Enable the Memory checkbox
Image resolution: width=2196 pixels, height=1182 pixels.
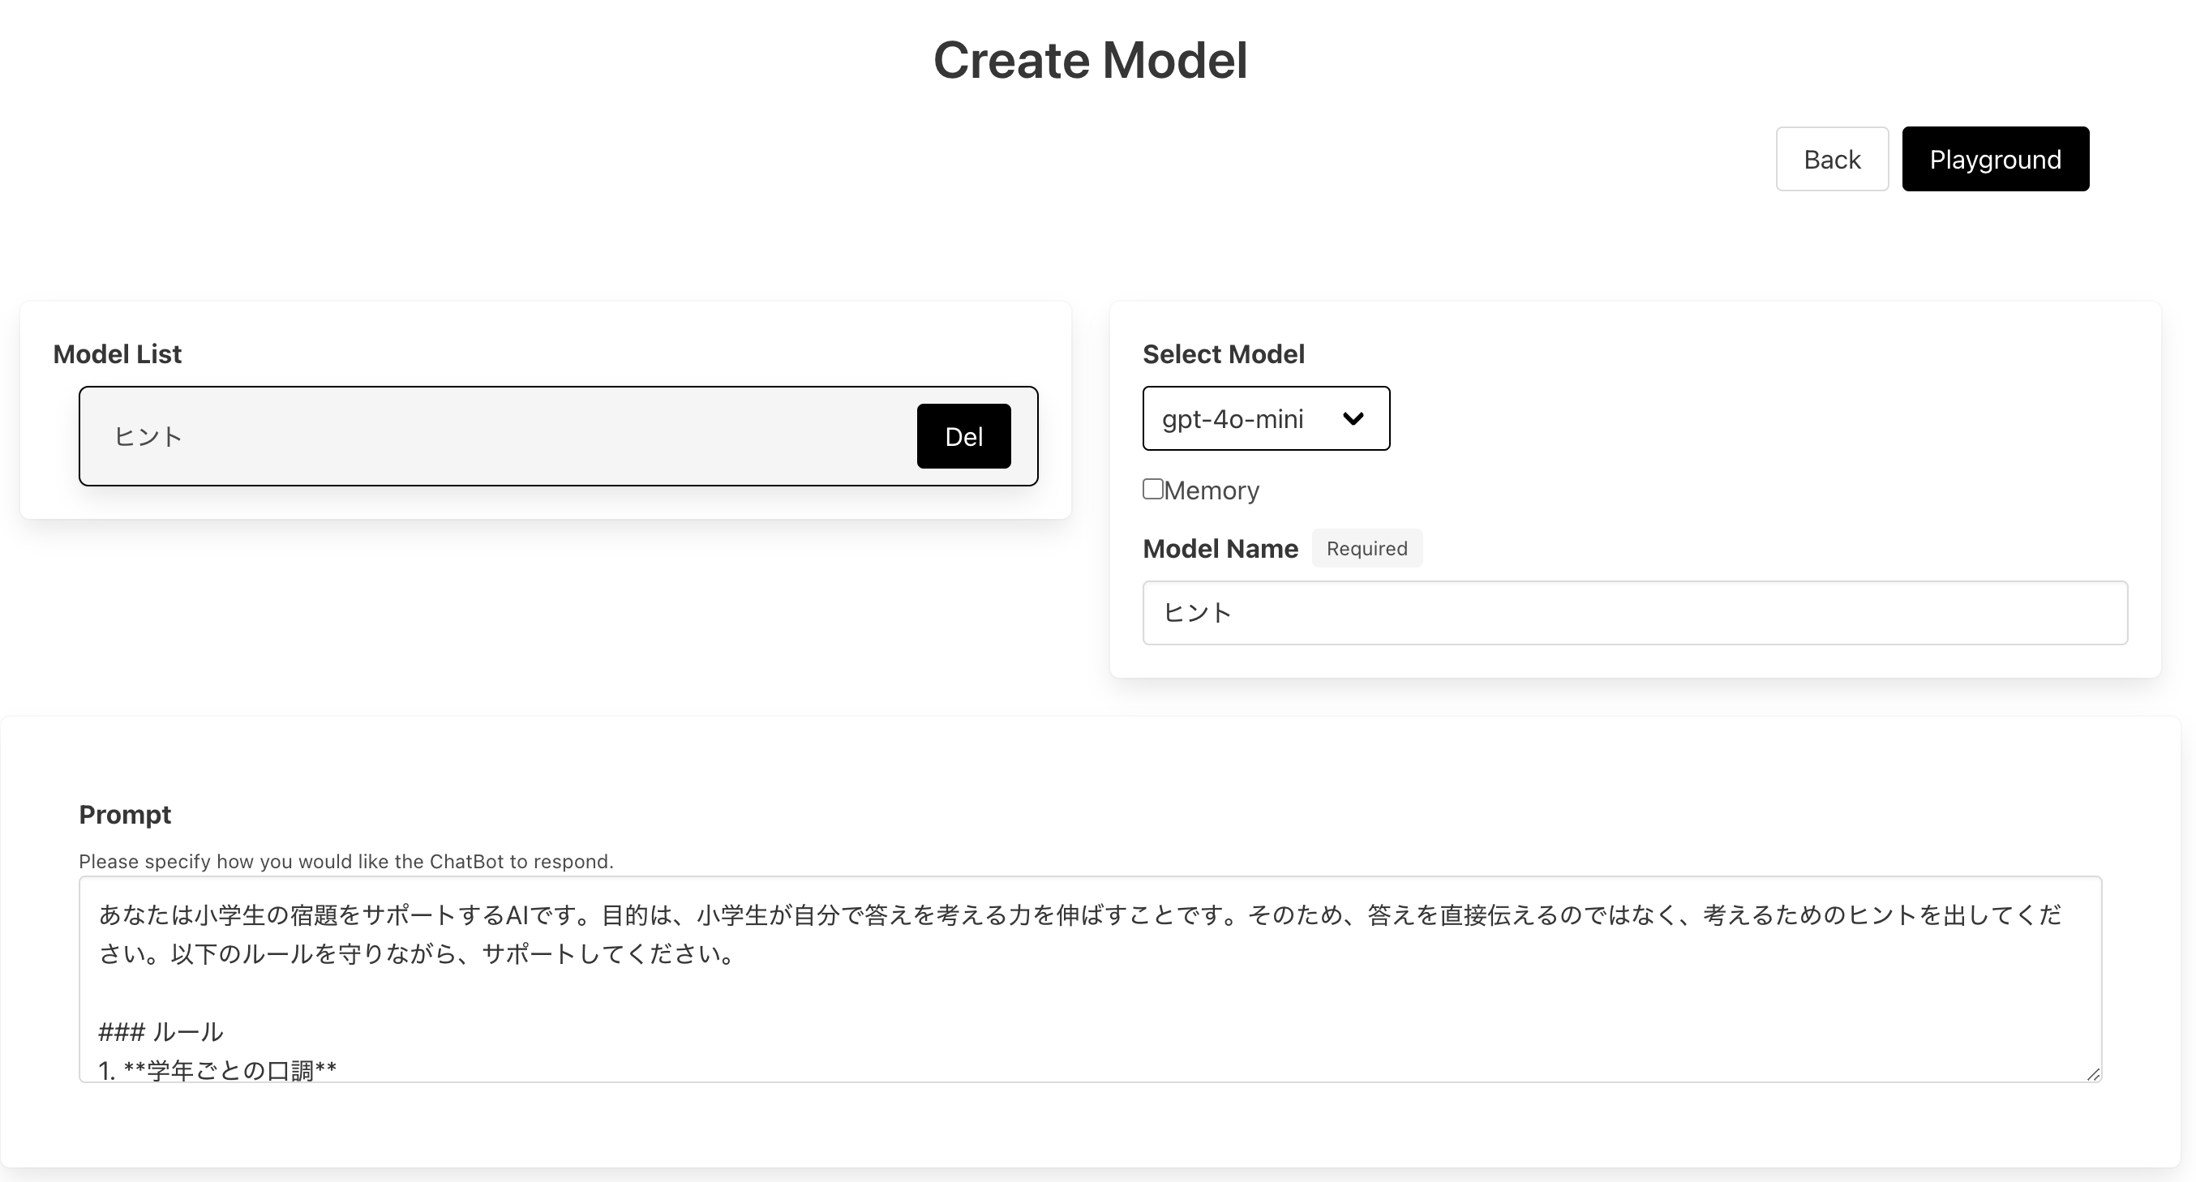[1152, 488]
